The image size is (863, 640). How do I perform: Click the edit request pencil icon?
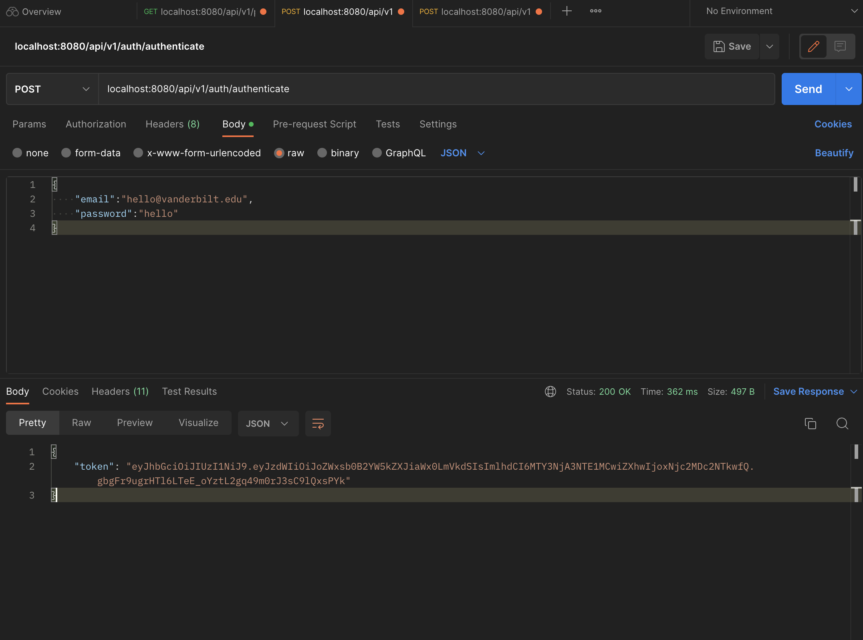(x=813, y=46)
